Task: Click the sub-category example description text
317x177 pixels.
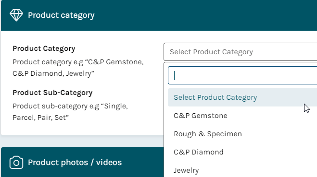Action: pos(70,112)
